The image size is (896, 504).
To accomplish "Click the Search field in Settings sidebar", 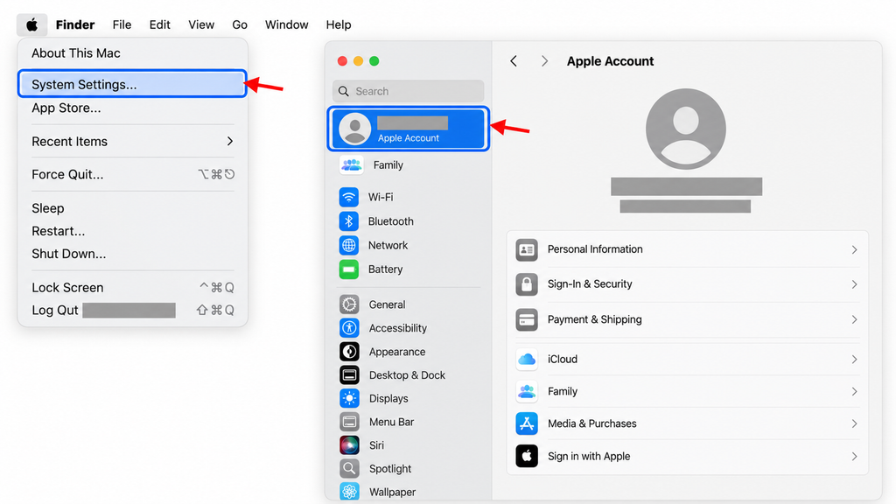I will pos(408,91).
